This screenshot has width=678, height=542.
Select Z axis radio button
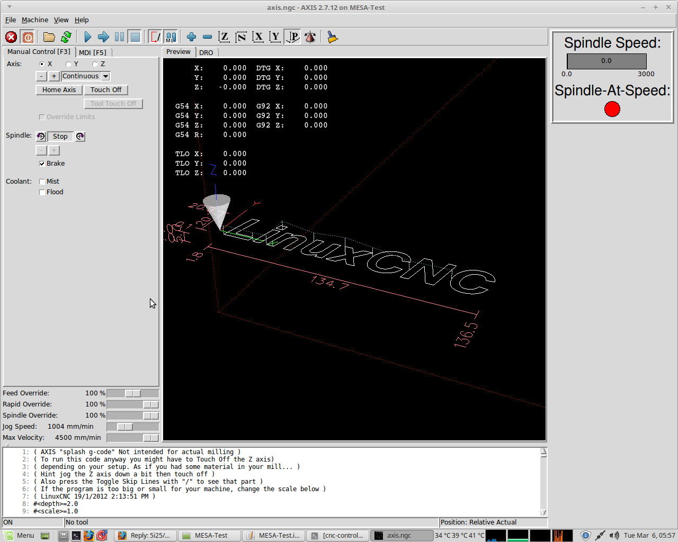click(x=95, y=64)
